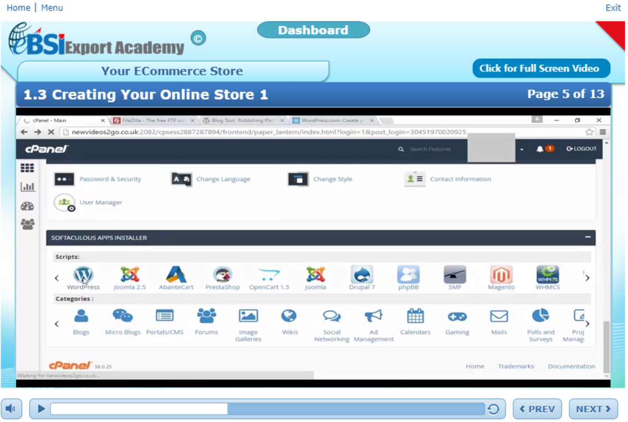Click the notifications bell in cPanel header

tap(540, 149)
